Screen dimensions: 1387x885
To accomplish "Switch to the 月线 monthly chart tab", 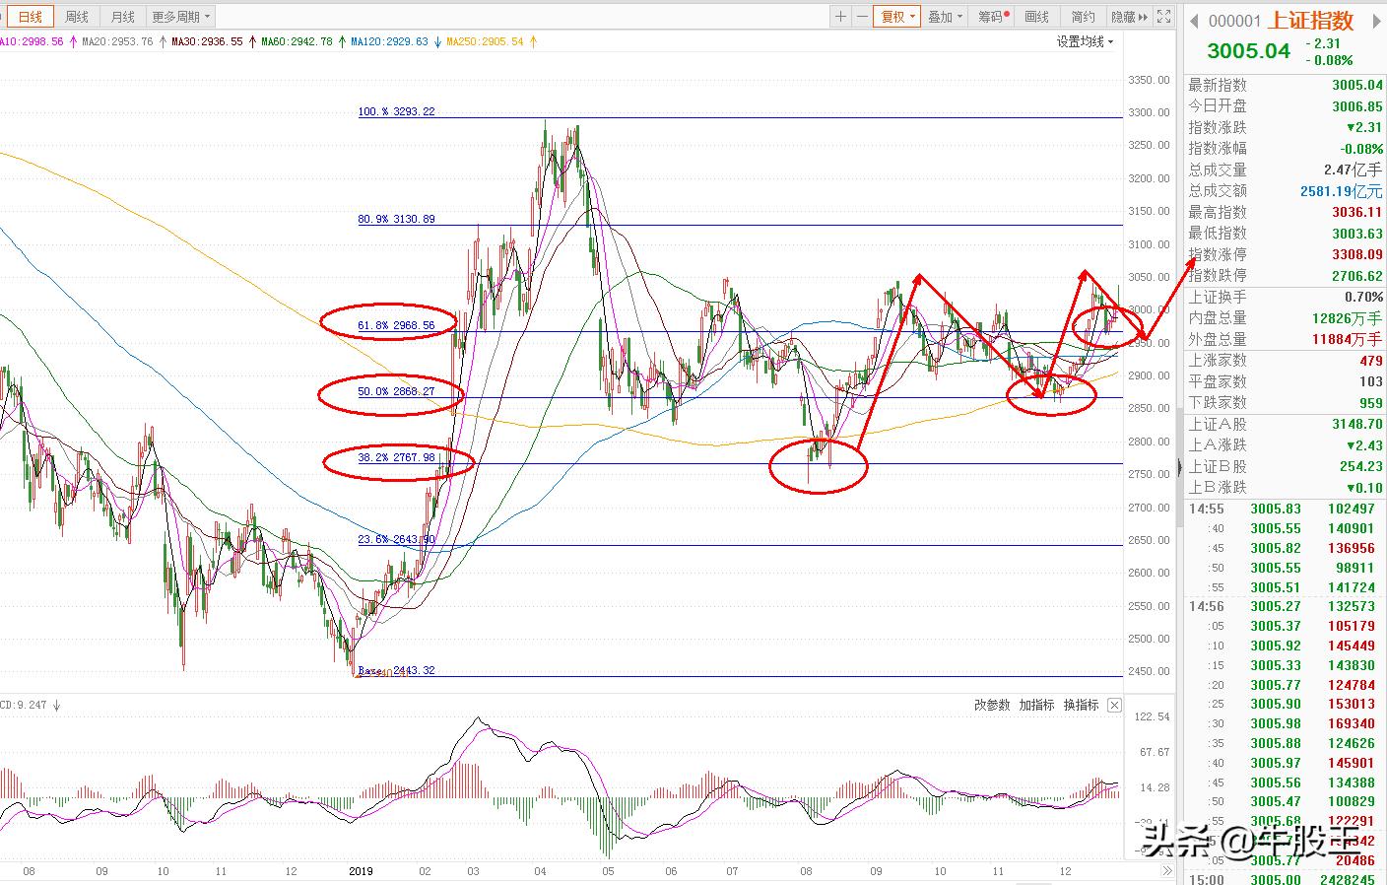I will pos(122,17).
